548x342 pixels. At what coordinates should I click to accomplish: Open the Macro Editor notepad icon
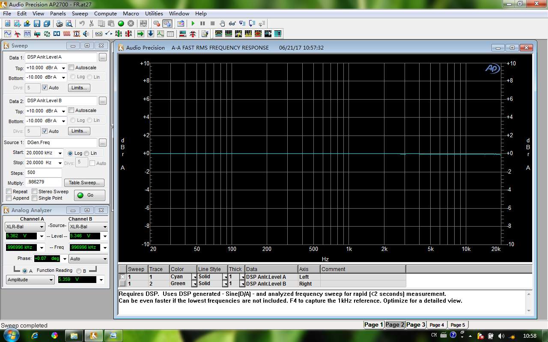205,34
